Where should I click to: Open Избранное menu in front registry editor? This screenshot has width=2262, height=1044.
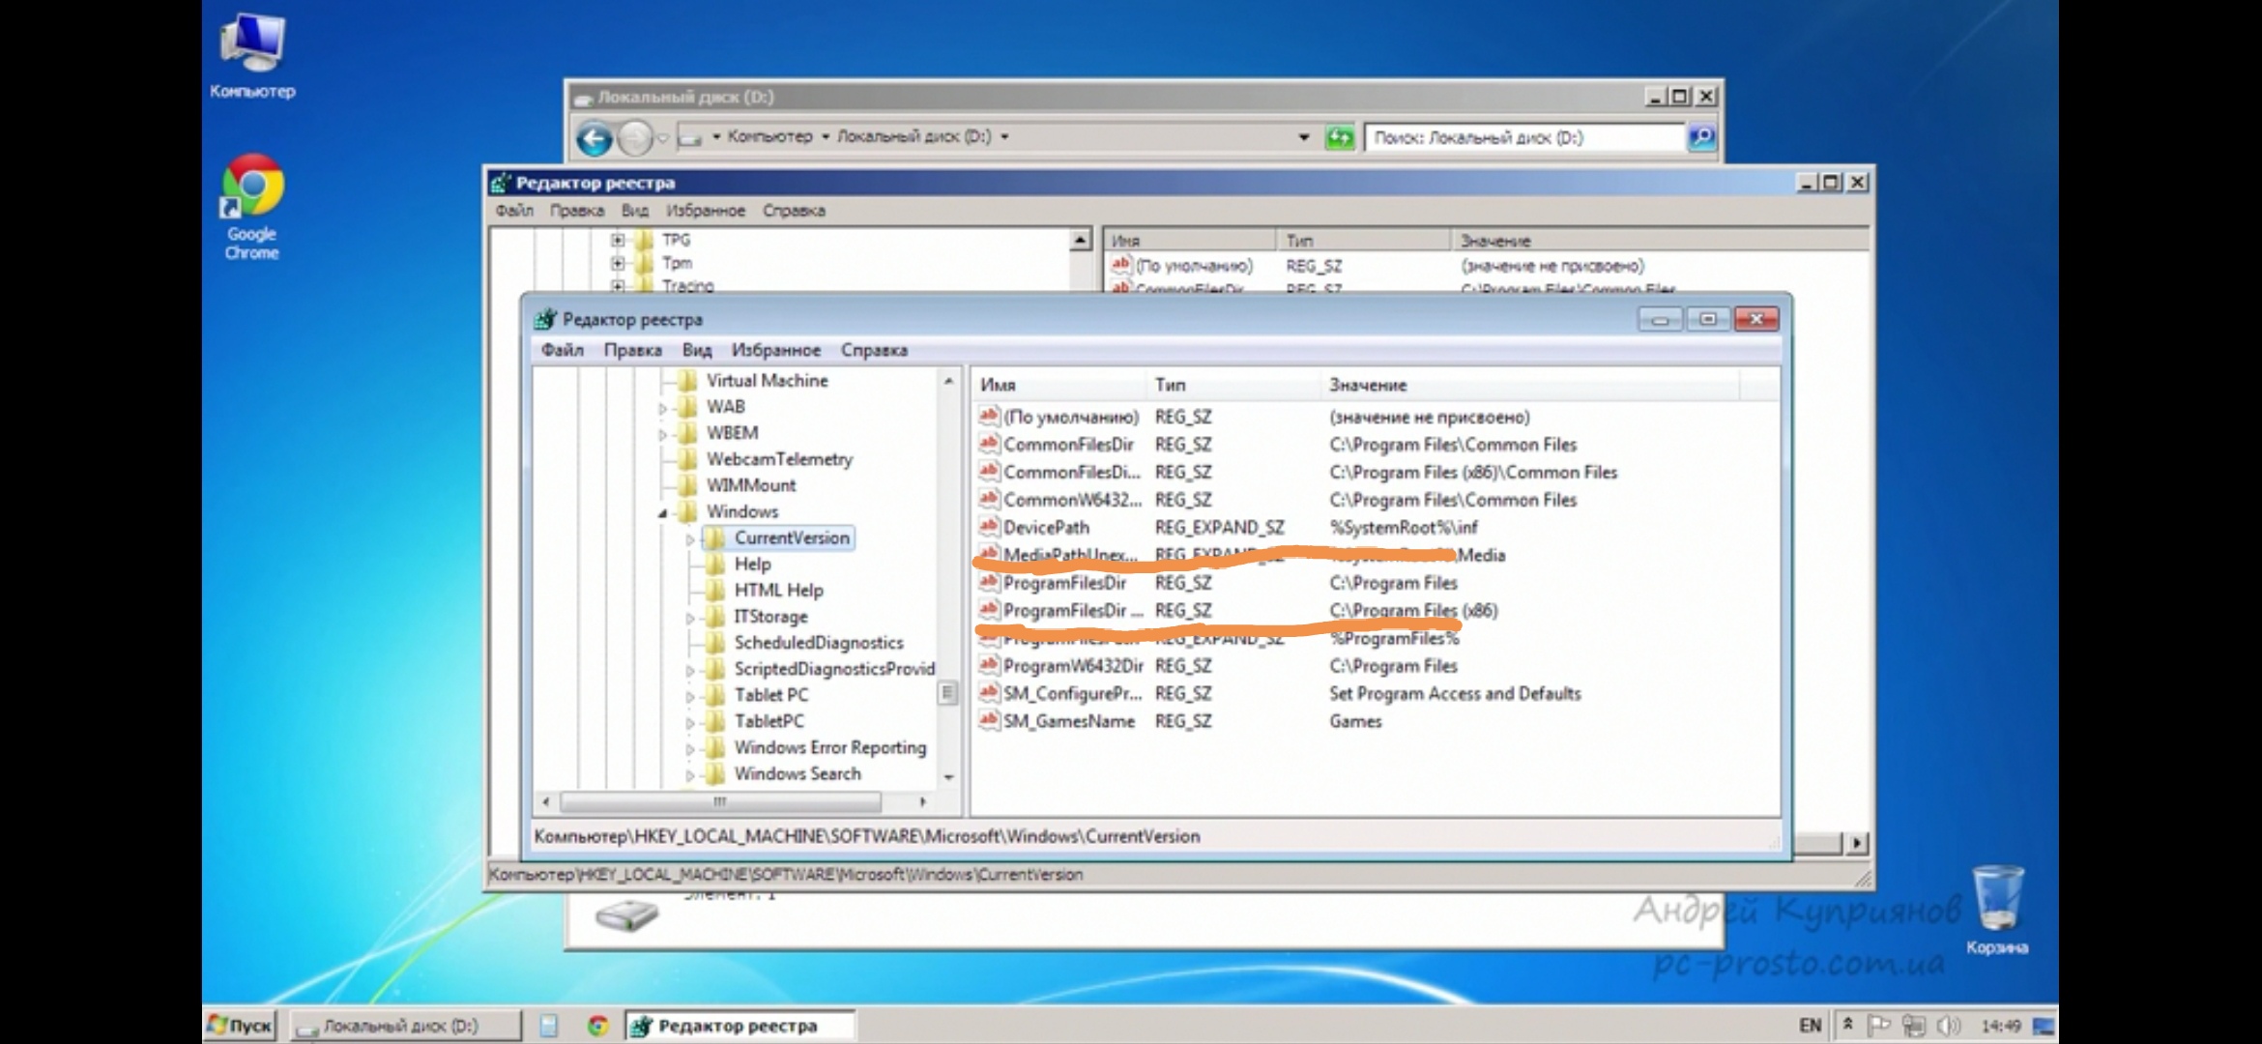(775, 350)
